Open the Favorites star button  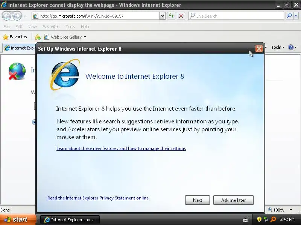click(x=15, y=37)
